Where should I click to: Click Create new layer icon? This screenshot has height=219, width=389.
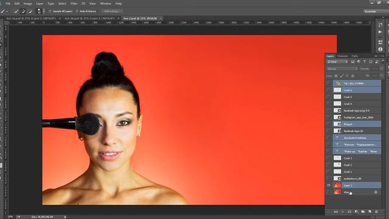pos(370,212)
